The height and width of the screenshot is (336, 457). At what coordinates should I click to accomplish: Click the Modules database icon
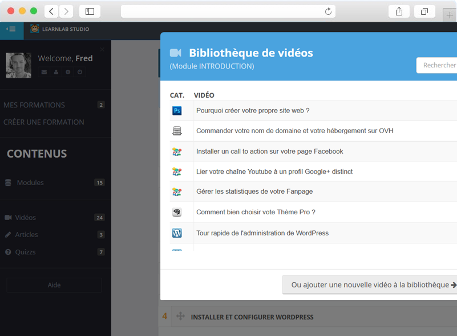[8, 183]
